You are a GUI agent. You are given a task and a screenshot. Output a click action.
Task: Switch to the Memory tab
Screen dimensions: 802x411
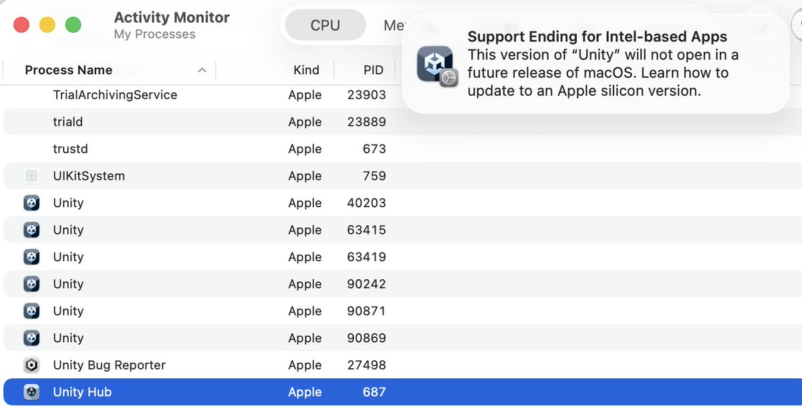pyautogui.click(x=394, y=25)
